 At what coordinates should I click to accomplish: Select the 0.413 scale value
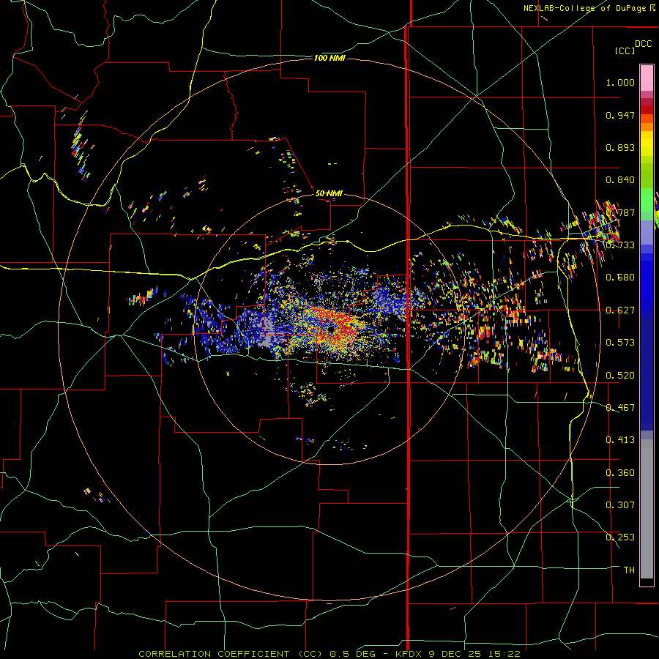point(620,440)
